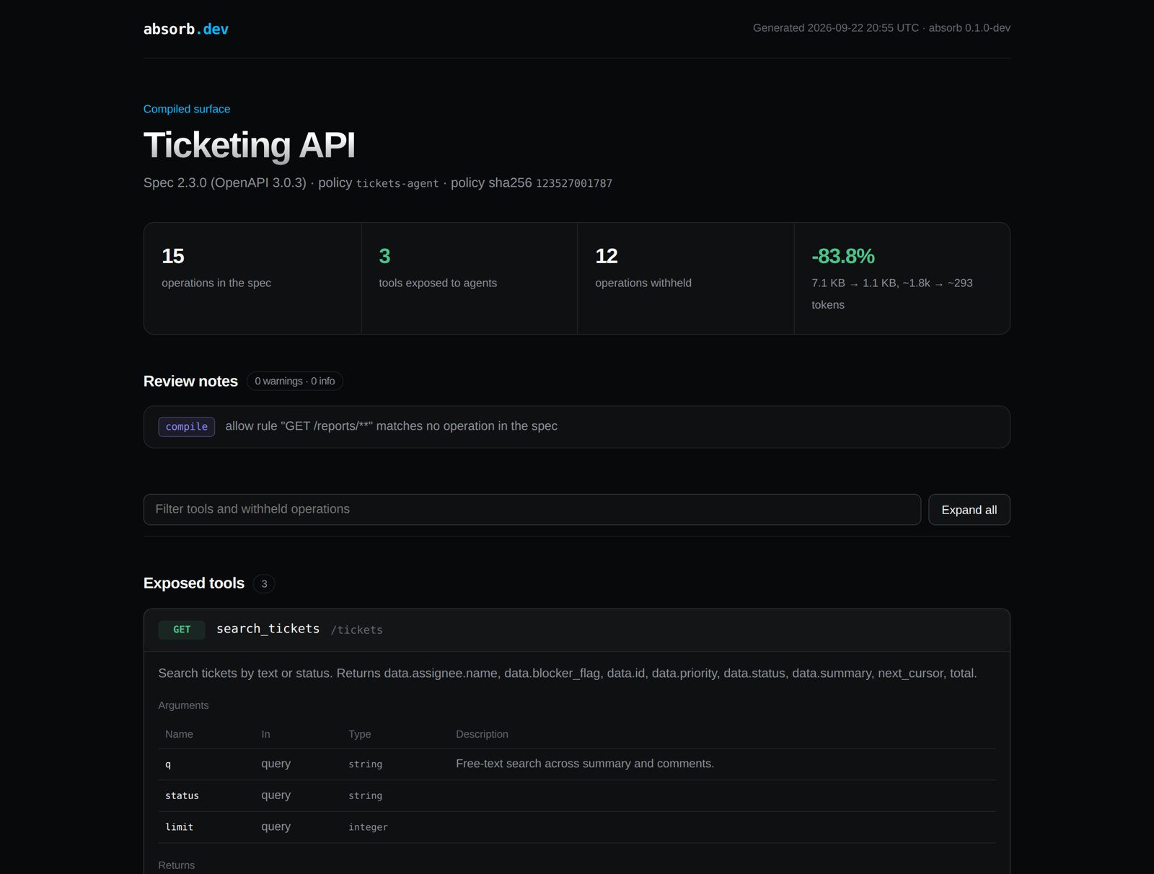Click the /tickets path text
The width and height of the screenshot is (1154, 874).
(x=357, y=630)
